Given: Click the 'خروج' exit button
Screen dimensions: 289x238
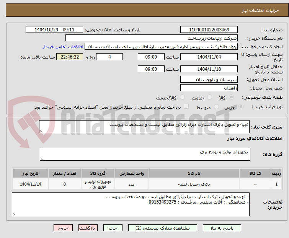Looking at the screenshot, I should click(63, 228).
